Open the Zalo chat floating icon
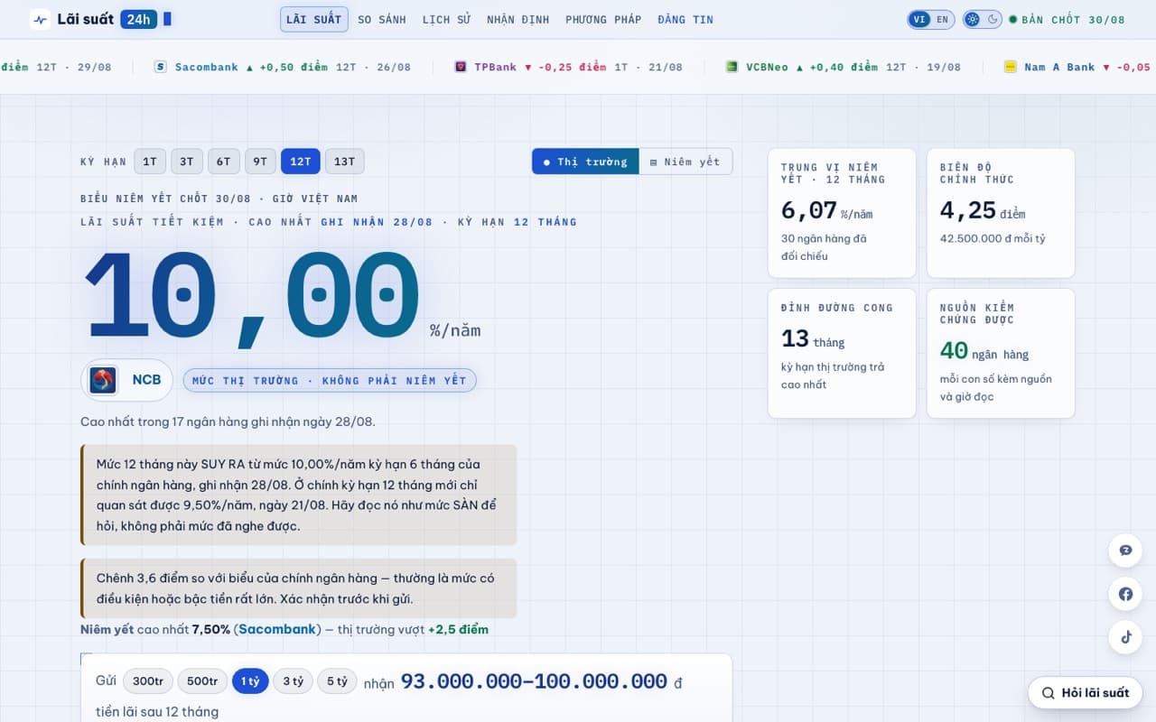This screenshot has width=1156, height=722. tap(1125, 551)
